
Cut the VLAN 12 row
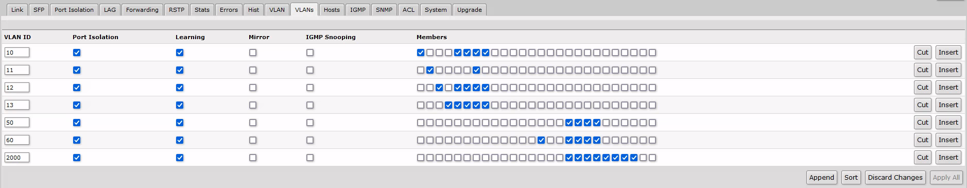pos(923,88)
